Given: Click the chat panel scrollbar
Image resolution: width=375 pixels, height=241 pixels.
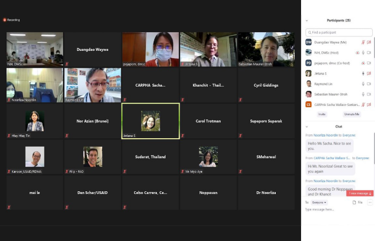Looking at the screenshot, I should point(374,148).
